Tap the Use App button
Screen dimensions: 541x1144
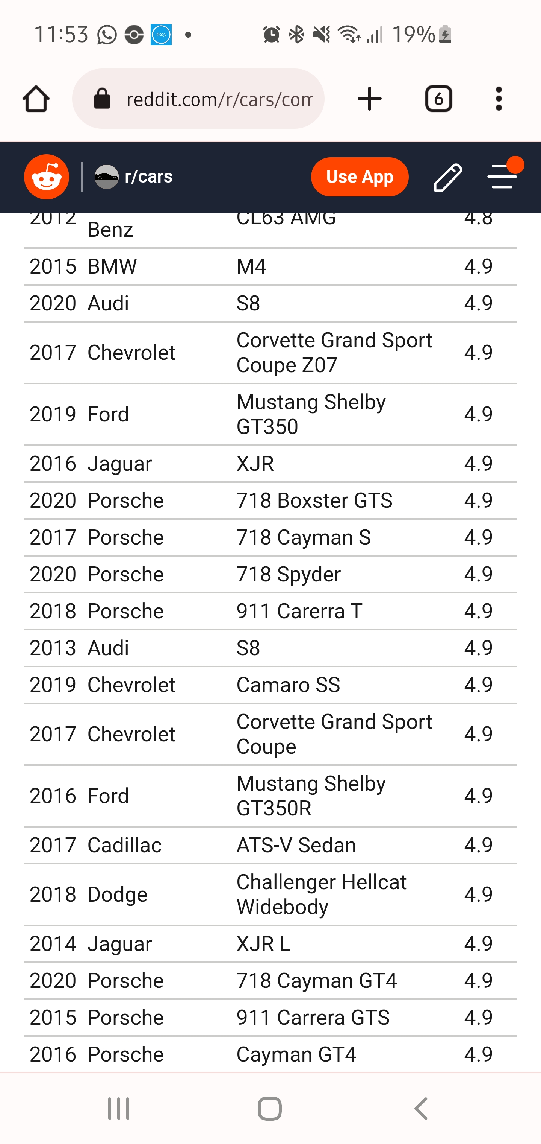pyautogui.click(x=360, y=177)
